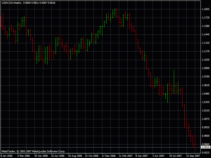This screenshot has width=211, height=158.
Task: Click the 1.0345 price axis label
Action: point(206,102)
